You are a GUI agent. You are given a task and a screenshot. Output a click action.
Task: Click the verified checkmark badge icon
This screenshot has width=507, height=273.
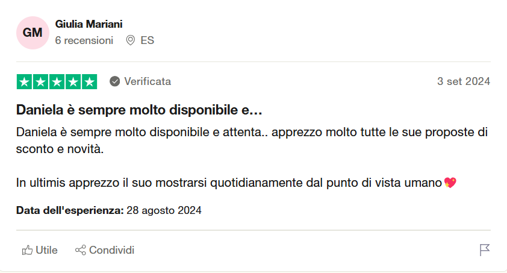(x=115, y=81)
